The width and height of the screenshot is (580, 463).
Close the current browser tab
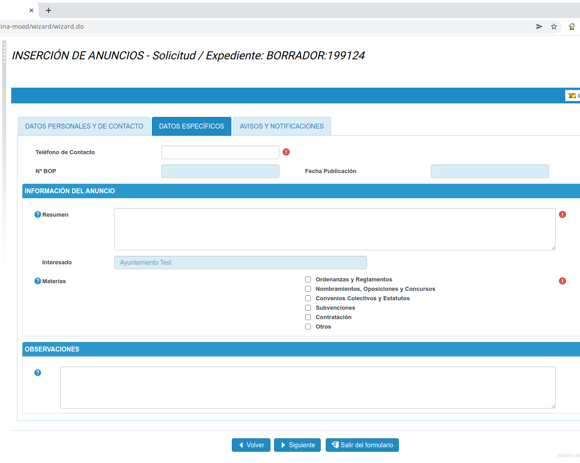pyautogui.click(x=31, y=10)
